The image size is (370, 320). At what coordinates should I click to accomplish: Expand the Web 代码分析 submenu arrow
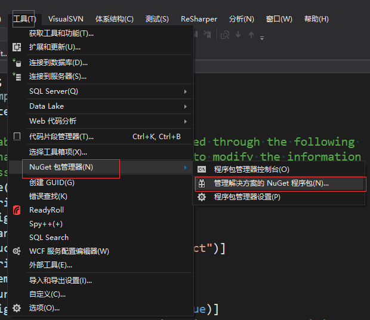(x=186, y=121)
